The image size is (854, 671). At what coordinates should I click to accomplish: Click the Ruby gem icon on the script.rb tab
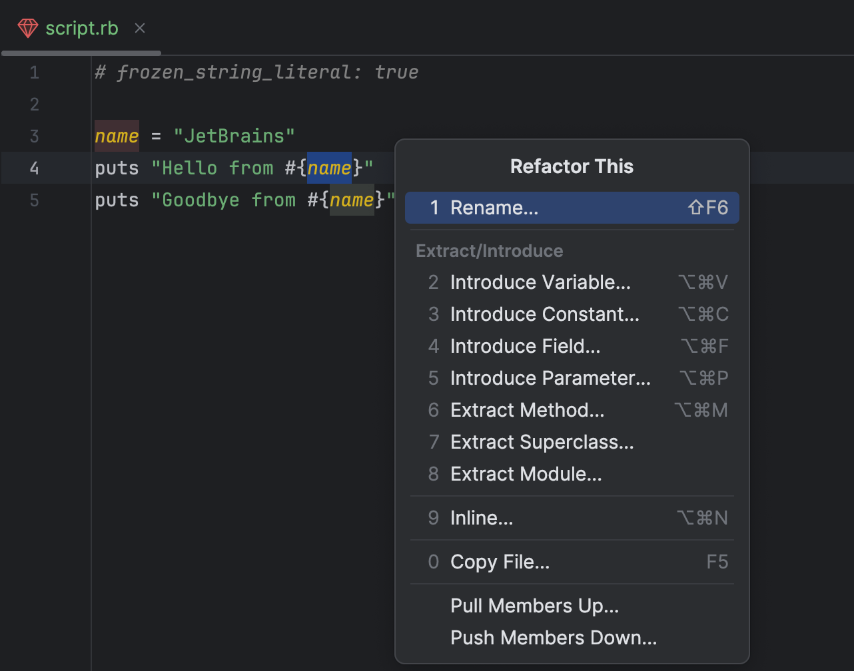[x=27, y=28]
